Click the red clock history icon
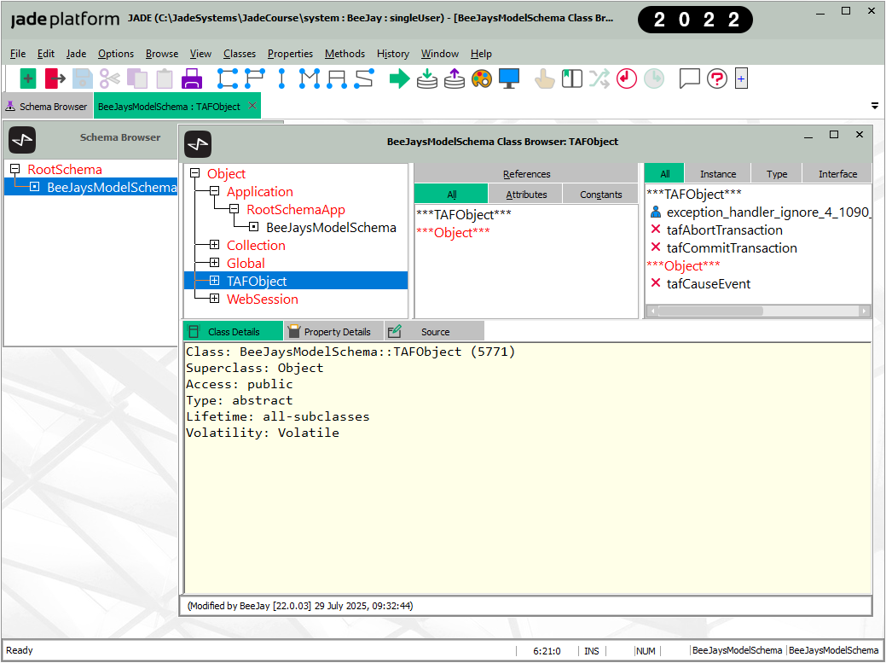Image resolution: width=886 pixels, height=663 pixels. 627,79
